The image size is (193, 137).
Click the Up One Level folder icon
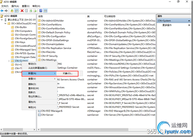coord(12,11)
